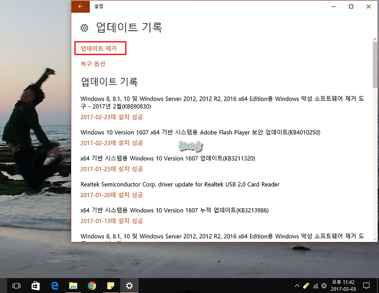The width and height of the screenshot is (379, 293).
Task: Open the Wi-Fi network tray icon
Action: [315, 286]
